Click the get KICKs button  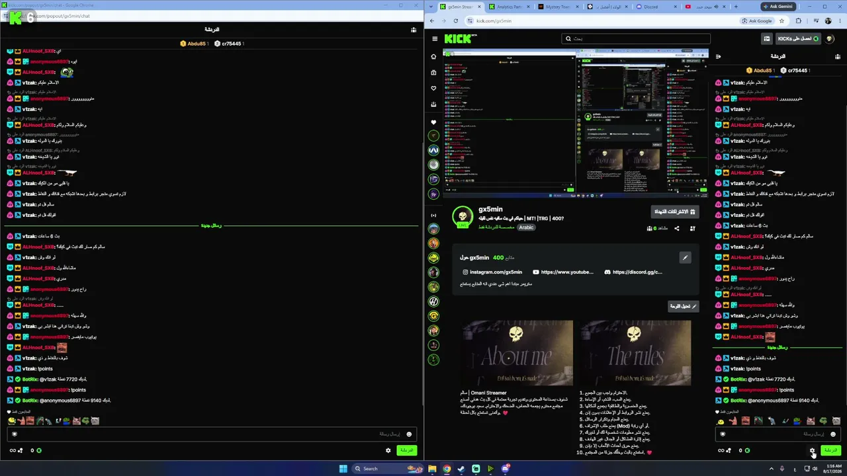click(797, 39)
